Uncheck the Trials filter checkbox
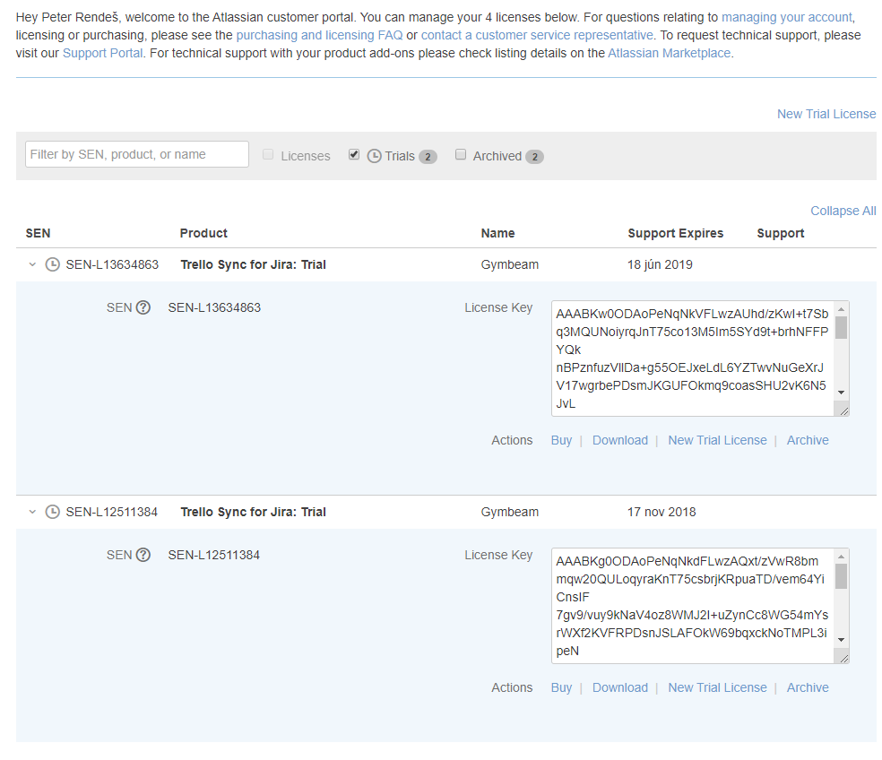882x760 pixels. 354,154
